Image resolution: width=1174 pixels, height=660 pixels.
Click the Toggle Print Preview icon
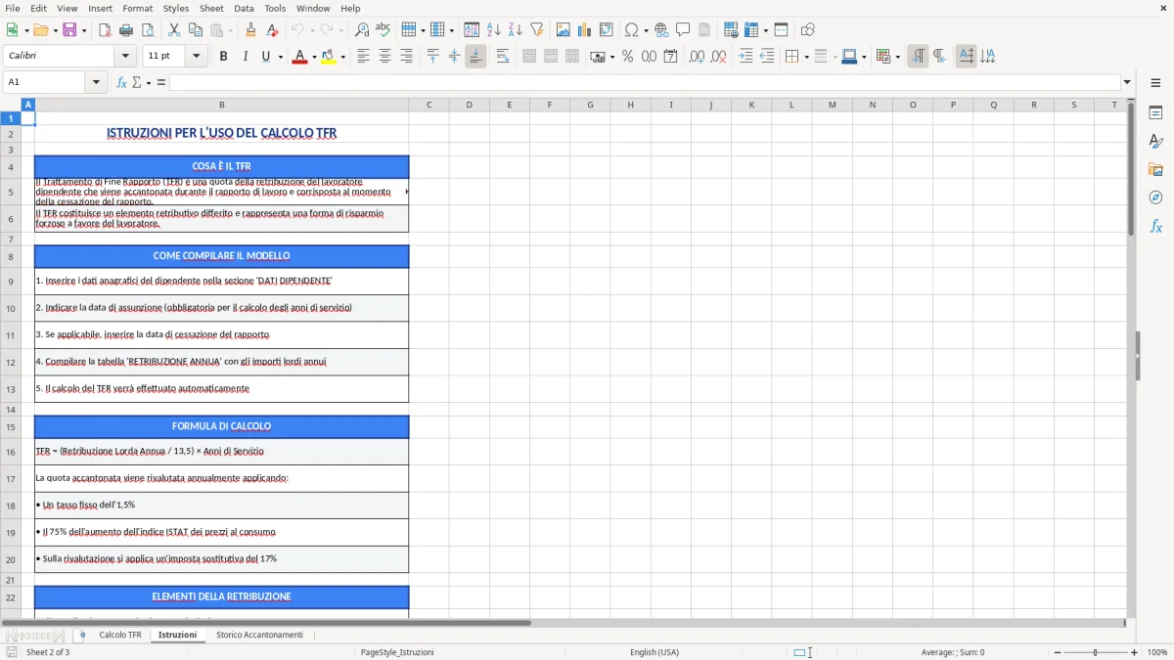[148, 30]
